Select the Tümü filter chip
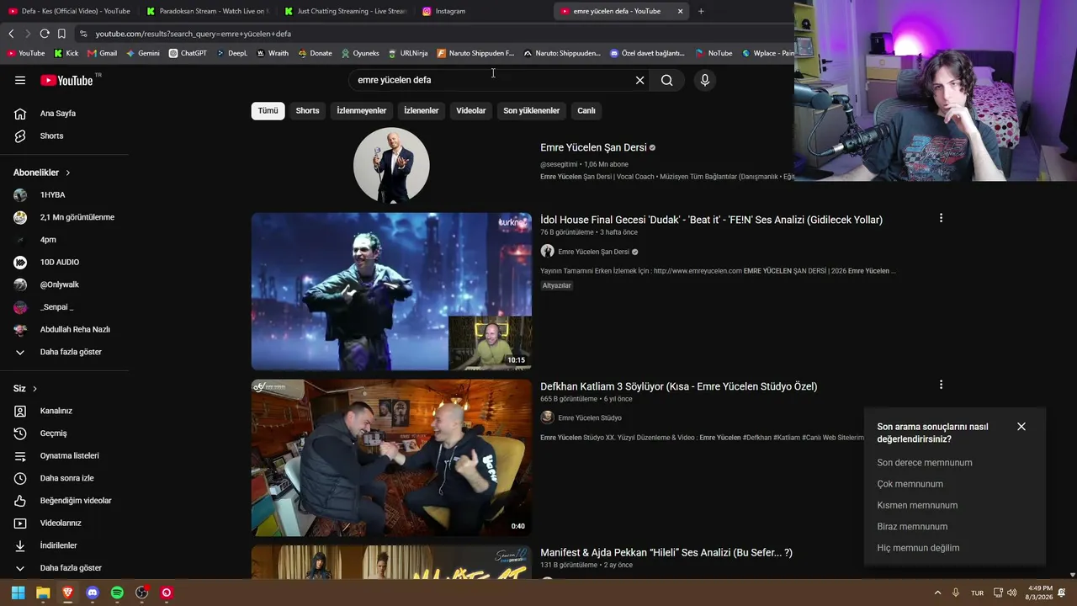 point(268,111)
